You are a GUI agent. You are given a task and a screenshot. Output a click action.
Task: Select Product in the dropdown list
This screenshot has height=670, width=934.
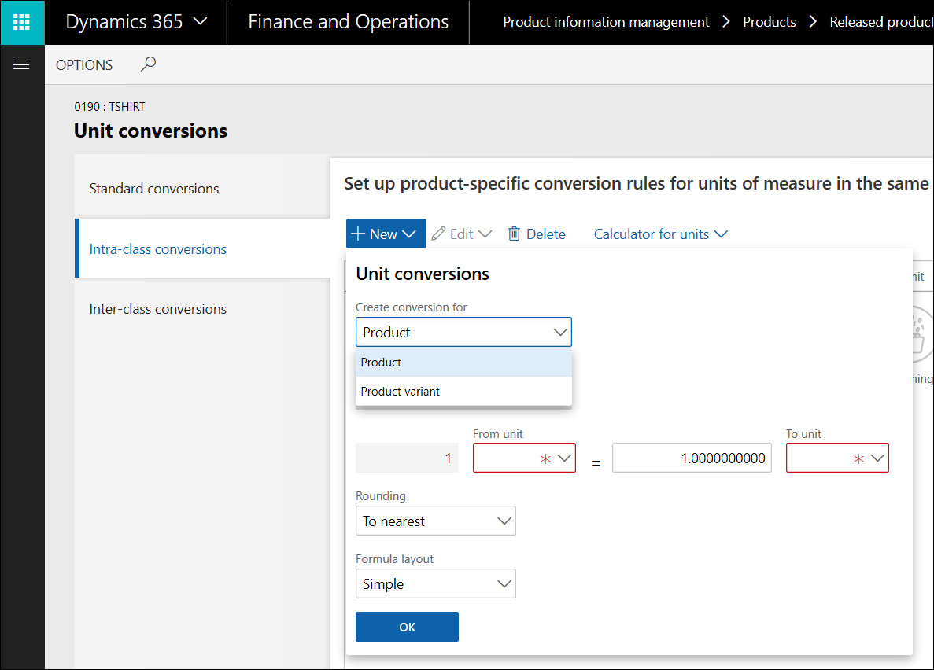(x=463, y=362)
